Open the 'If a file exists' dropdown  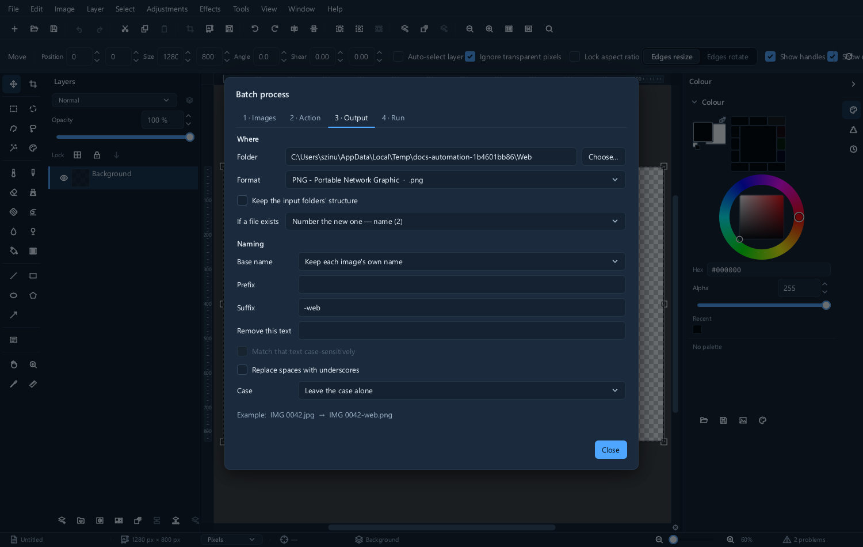(x=455, y=221)
